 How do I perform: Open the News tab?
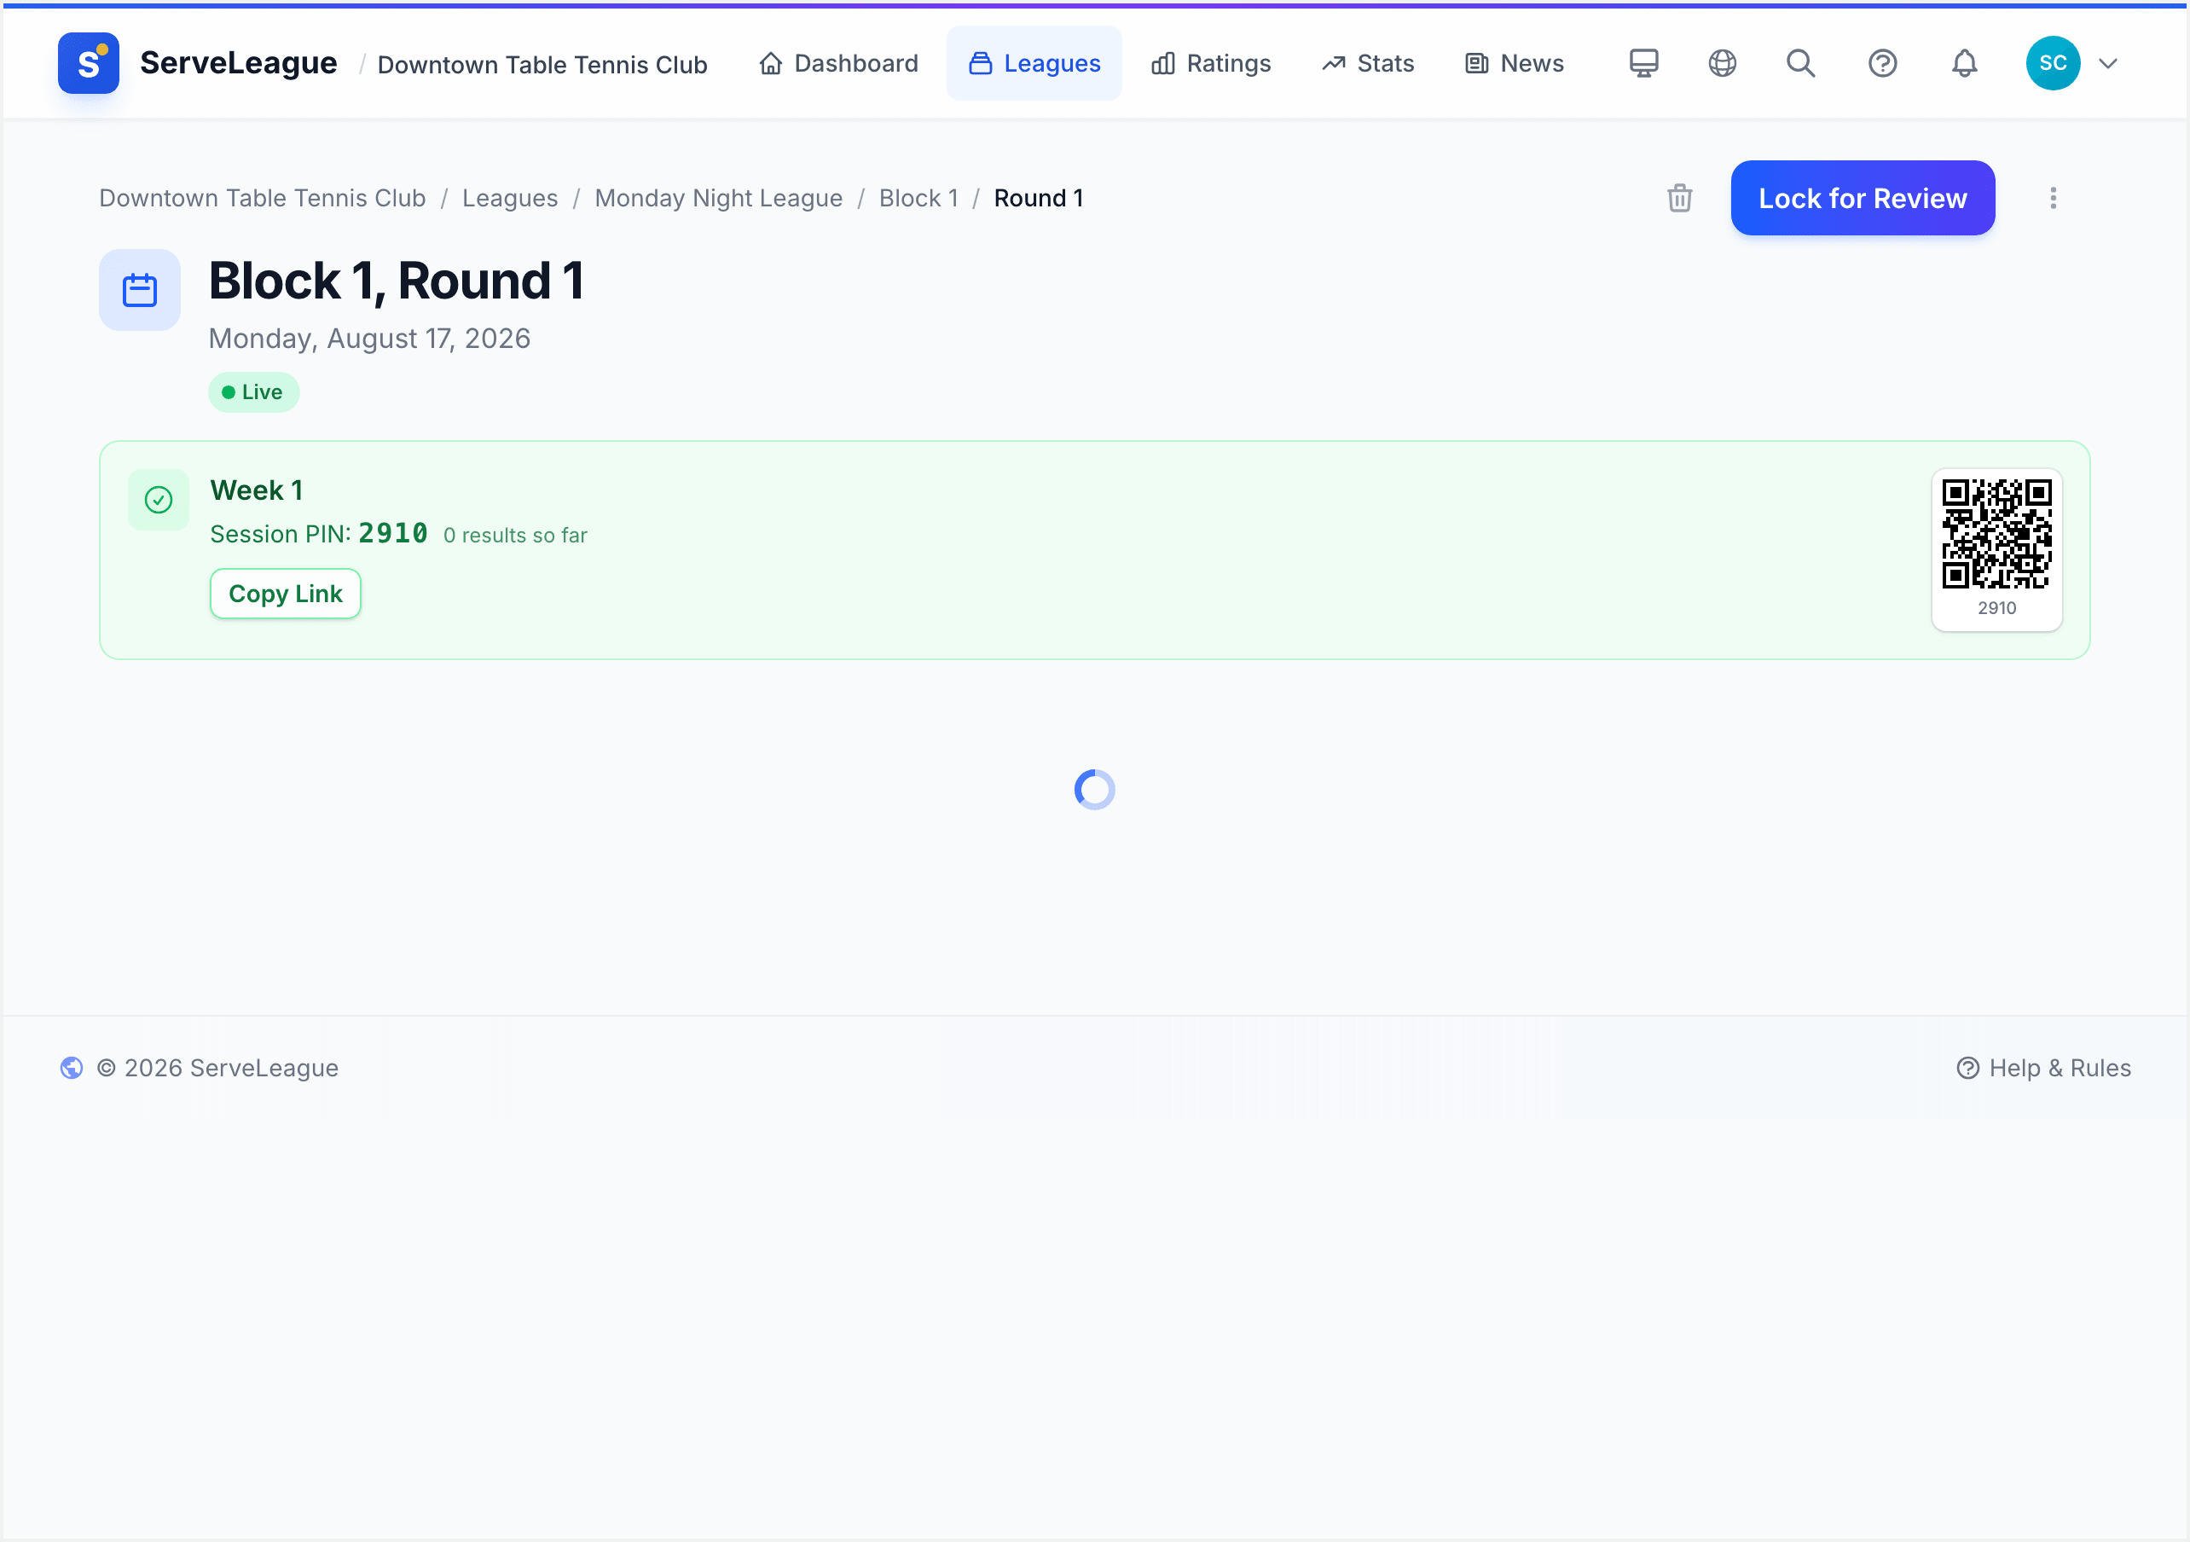1514,63
